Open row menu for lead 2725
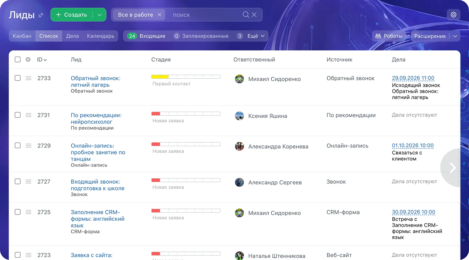 coord(29,212)
